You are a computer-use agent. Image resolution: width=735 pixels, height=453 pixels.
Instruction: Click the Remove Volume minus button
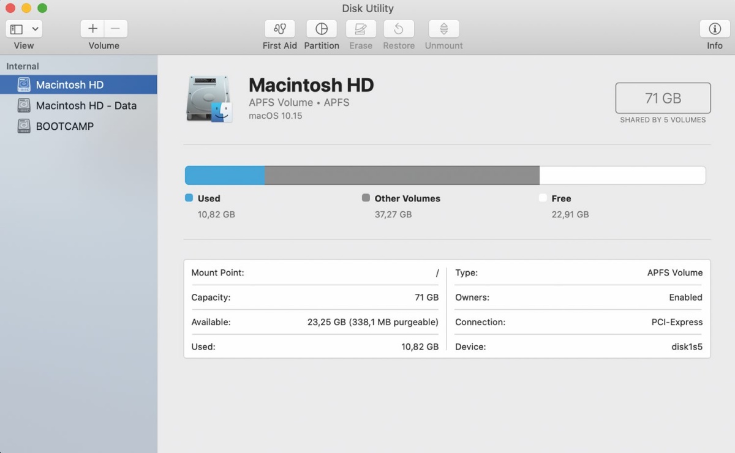pyautogui.click(x=116, y=29)
